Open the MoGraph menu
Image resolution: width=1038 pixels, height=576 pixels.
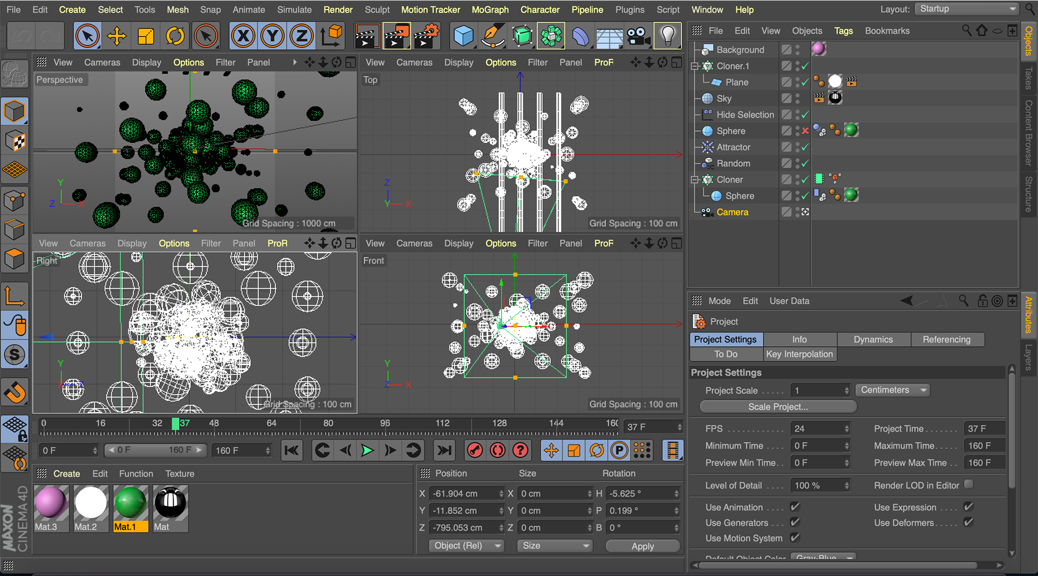click(490, 10)
